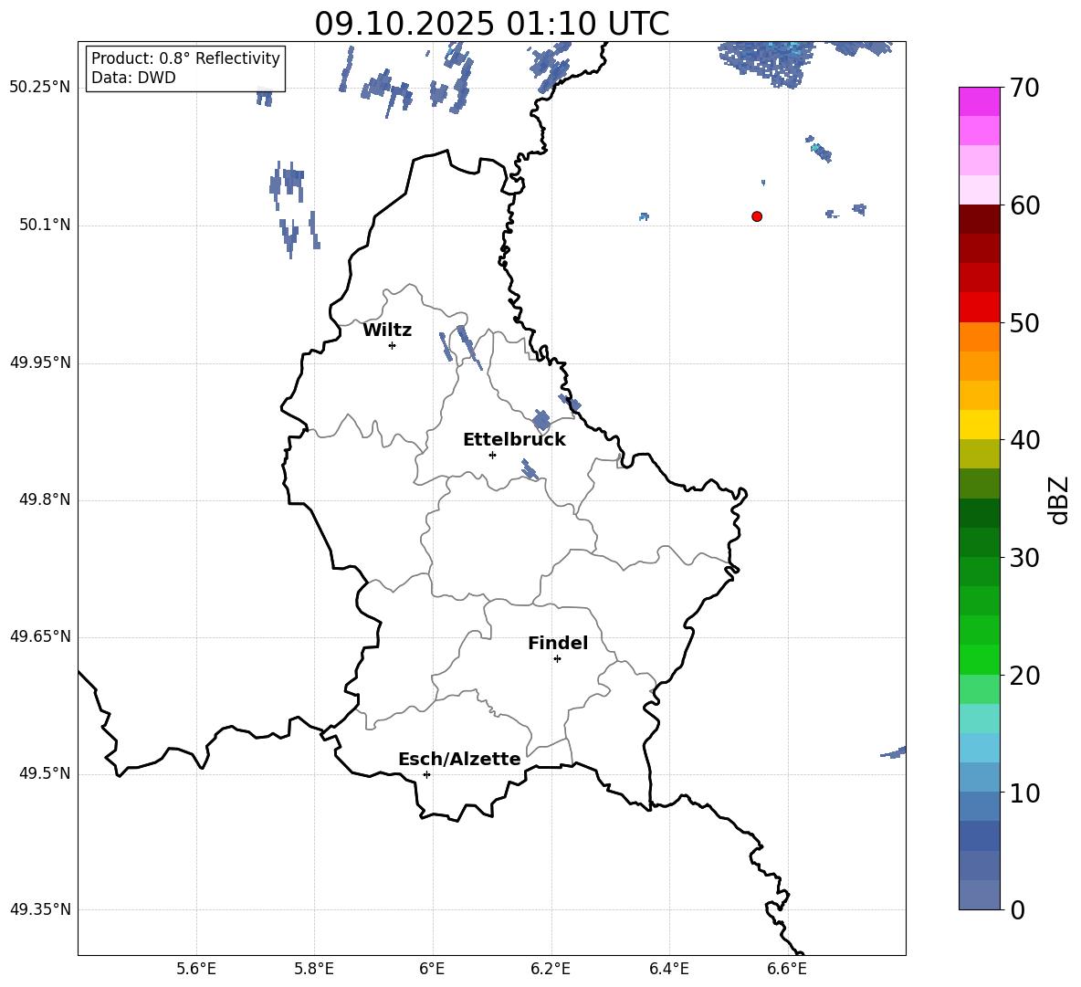1081x987 pixels.
Task: Select the Ettelbruck station label
Action: [x=514, y=440]
